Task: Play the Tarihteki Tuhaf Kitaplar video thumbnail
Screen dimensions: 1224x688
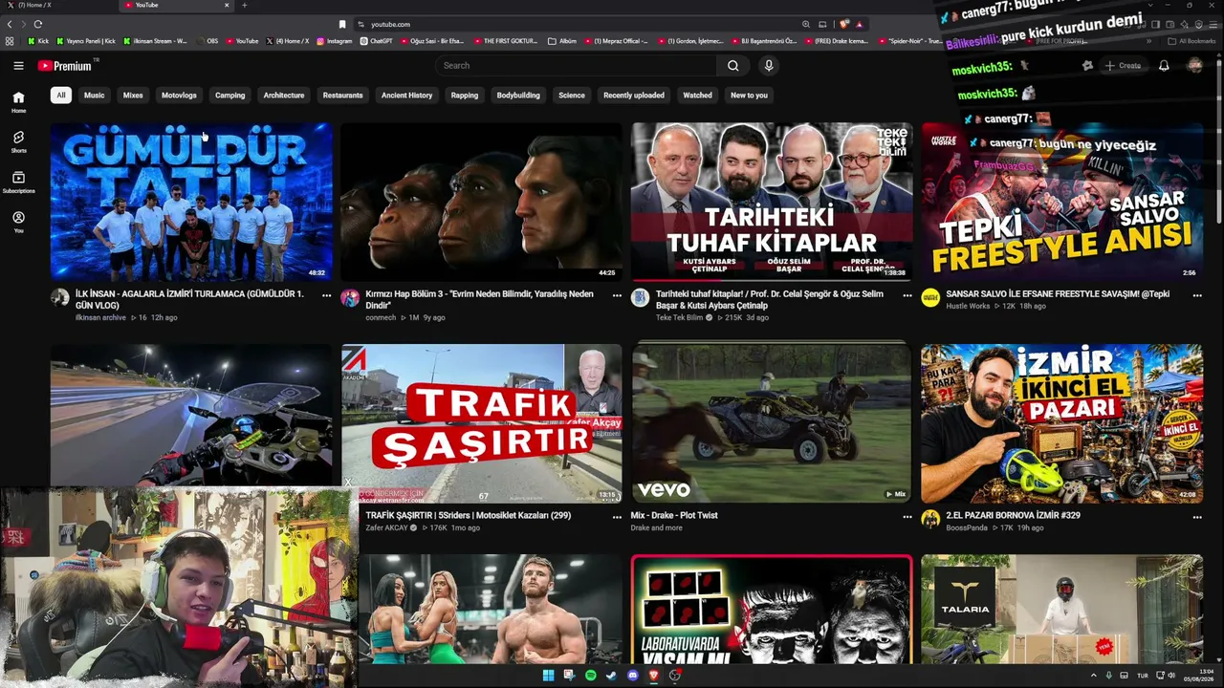Action: point(772,202)
